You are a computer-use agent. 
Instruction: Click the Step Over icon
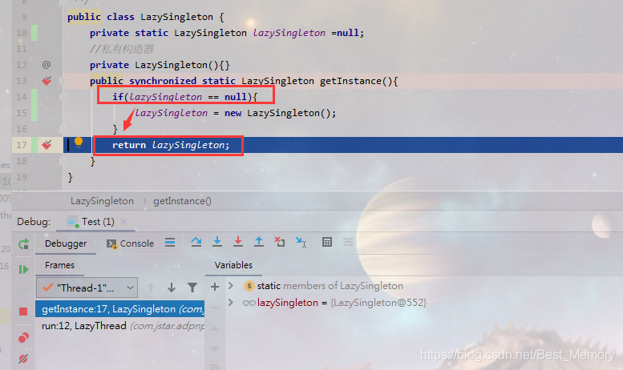[196, 242]
